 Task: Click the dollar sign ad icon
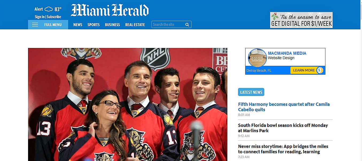(x=320, y=70)
